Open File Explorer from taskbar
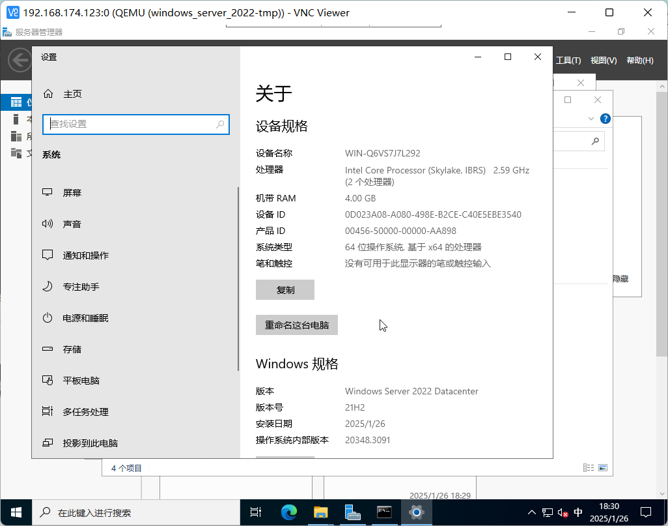The height and width of the screenshot is (526, 668). coord(321,512)
